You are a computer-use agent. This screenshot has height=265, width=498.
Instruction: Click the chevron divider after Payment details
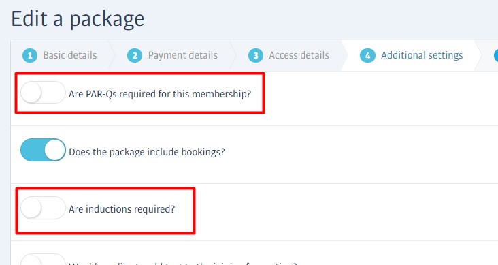233,55
